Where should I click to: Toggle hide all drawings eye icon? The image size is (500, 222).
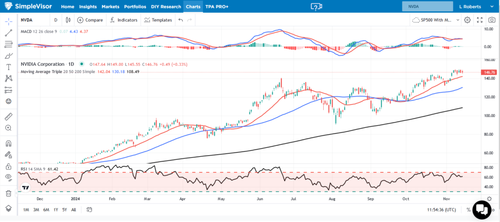coord(9,178)
